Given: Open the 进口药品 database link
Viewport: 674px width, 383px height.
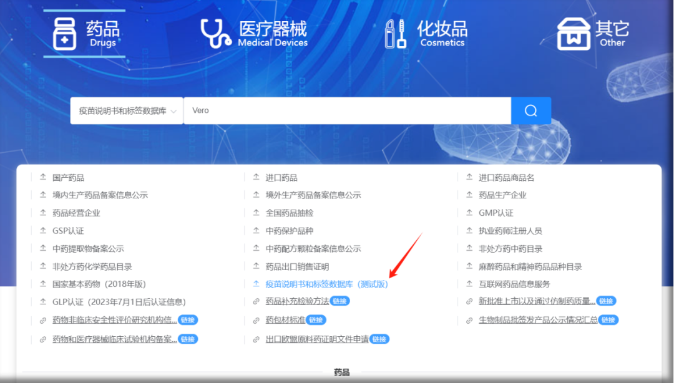Looking at the screenshot, I should pos(281,178).
